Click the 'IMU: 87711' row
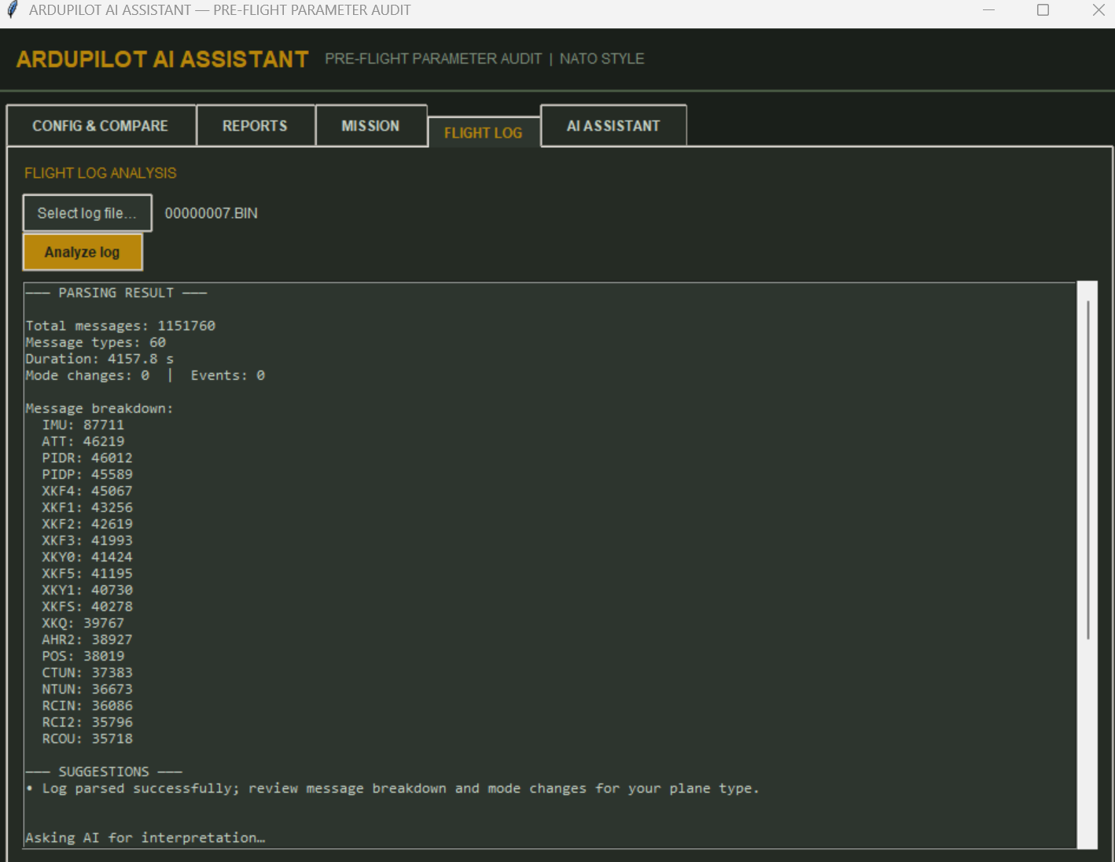 point(83,425)
